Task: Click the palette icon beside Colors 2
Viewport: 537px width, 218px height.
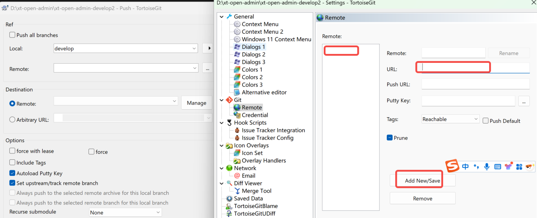Action: tap(237, 77)
